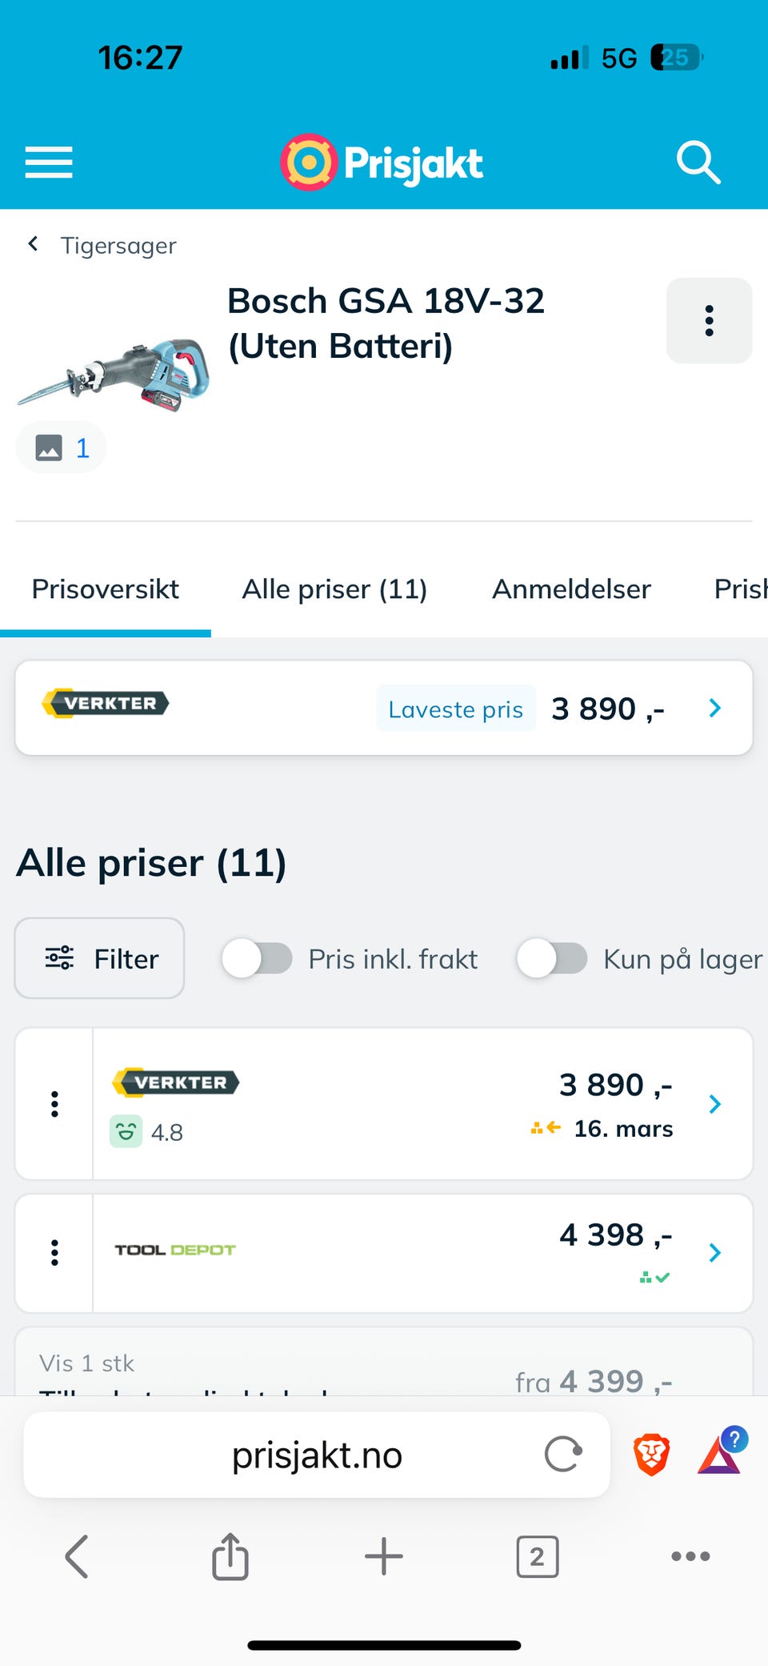Viewport: 768px width, 1666px height.
Task: Open the search icon
Action: pos(698,162)
